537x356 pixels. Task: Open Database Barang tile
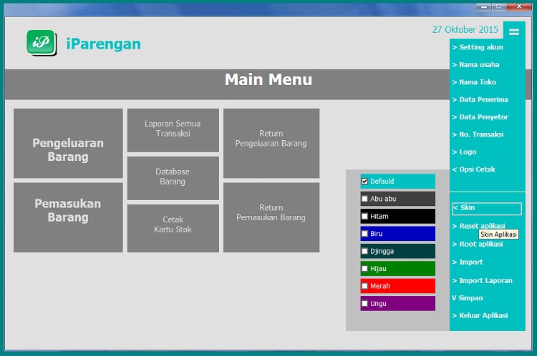[173, 178]
